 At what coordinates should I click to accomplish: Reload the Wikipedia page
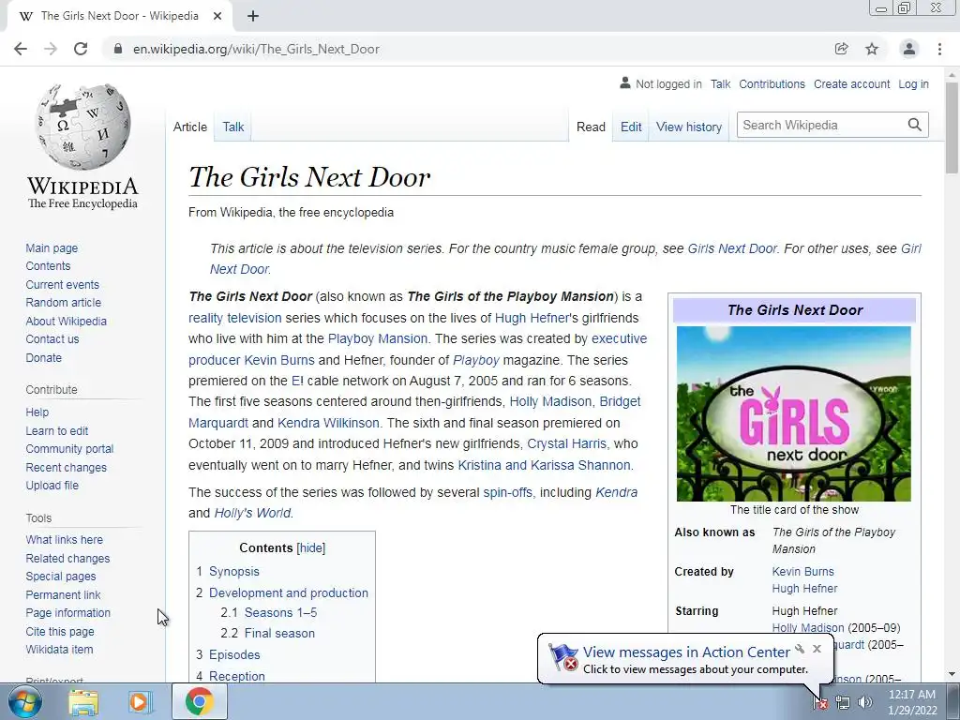(x=81, y=49)
